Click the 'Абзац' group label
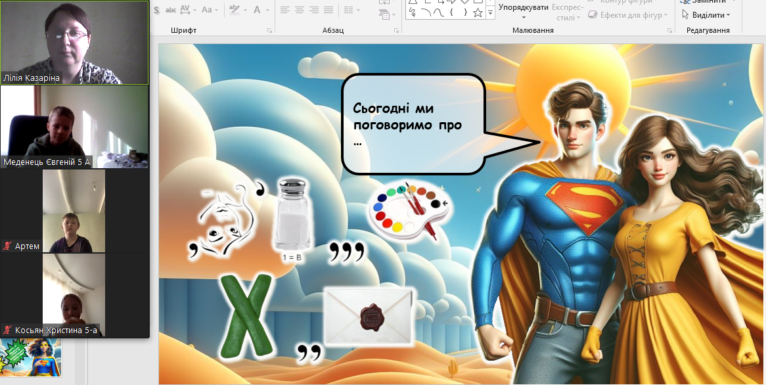766x385 pixels. coord(333,30)
